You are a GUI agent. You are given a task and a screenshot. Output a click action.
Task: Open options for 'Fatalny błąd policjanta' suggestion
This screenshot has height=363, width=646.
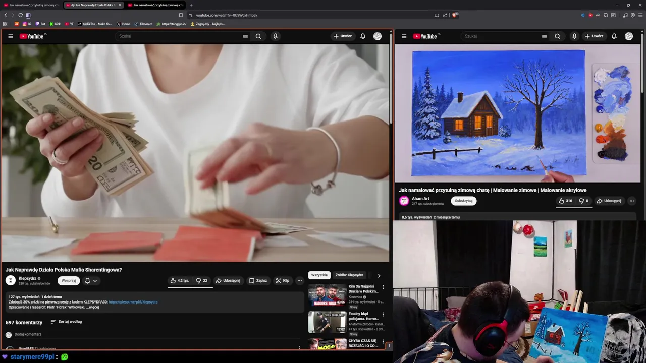(x=383, y=314)
